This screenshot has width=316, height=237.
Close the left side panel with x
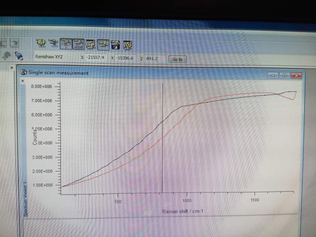coord(12,68)
